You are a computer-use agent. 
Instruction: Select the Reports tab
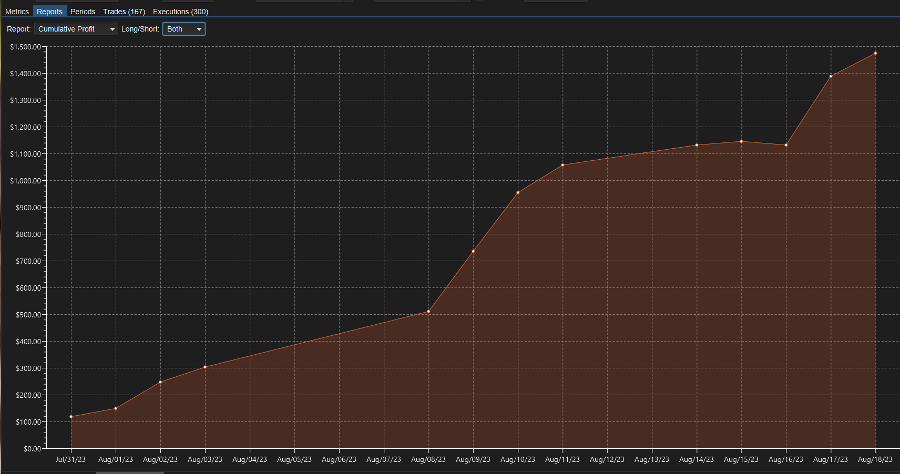point(49,12)
